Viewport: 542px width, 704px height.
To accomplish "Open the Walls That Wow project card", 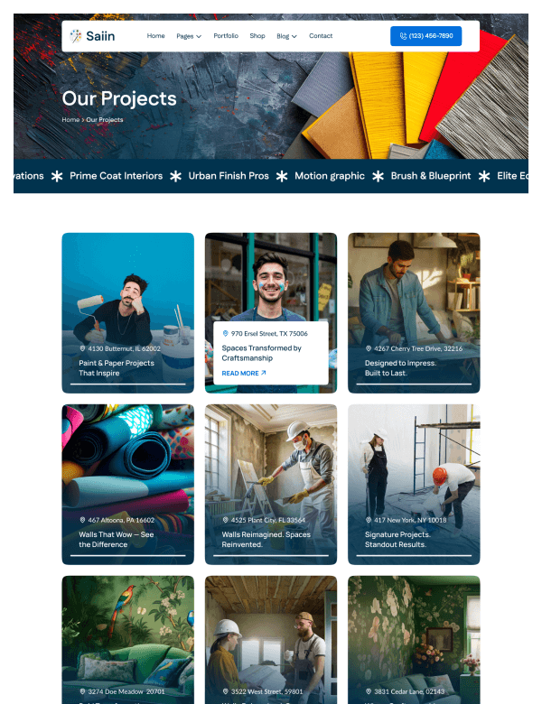I will point(127,485).
